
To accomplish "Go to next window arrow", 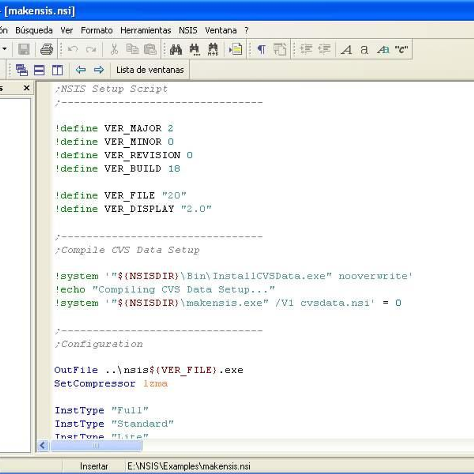I will click(x=99, y=70).
